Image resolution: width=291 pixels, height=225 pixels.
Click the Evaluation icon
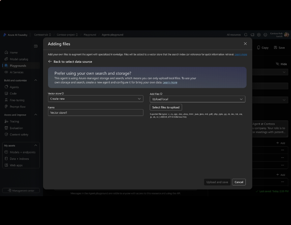(6, 128)
